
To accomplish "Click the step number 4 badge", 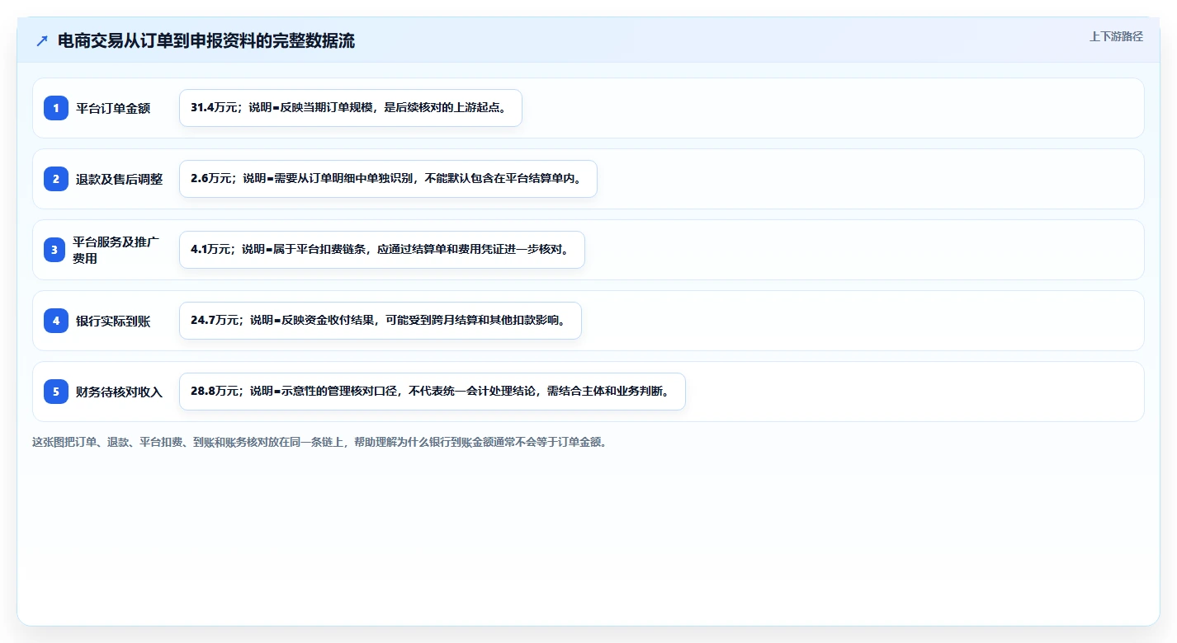I will 56,321.
